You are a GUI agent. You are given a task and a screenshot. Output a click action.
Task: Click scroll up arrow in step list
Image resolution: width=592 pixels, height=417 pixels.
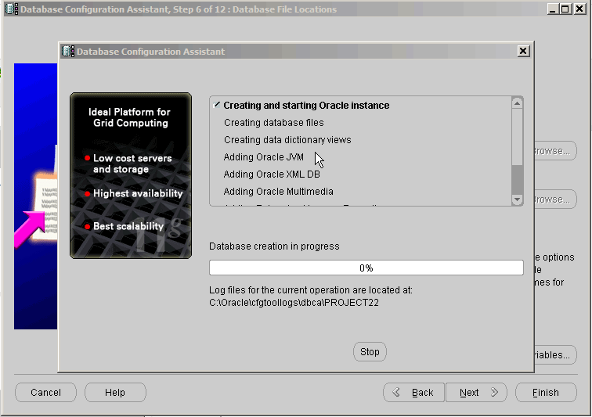(518, 103)
